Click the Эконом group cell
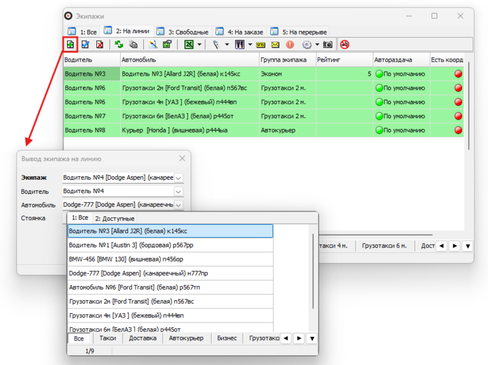 (287, 74)
